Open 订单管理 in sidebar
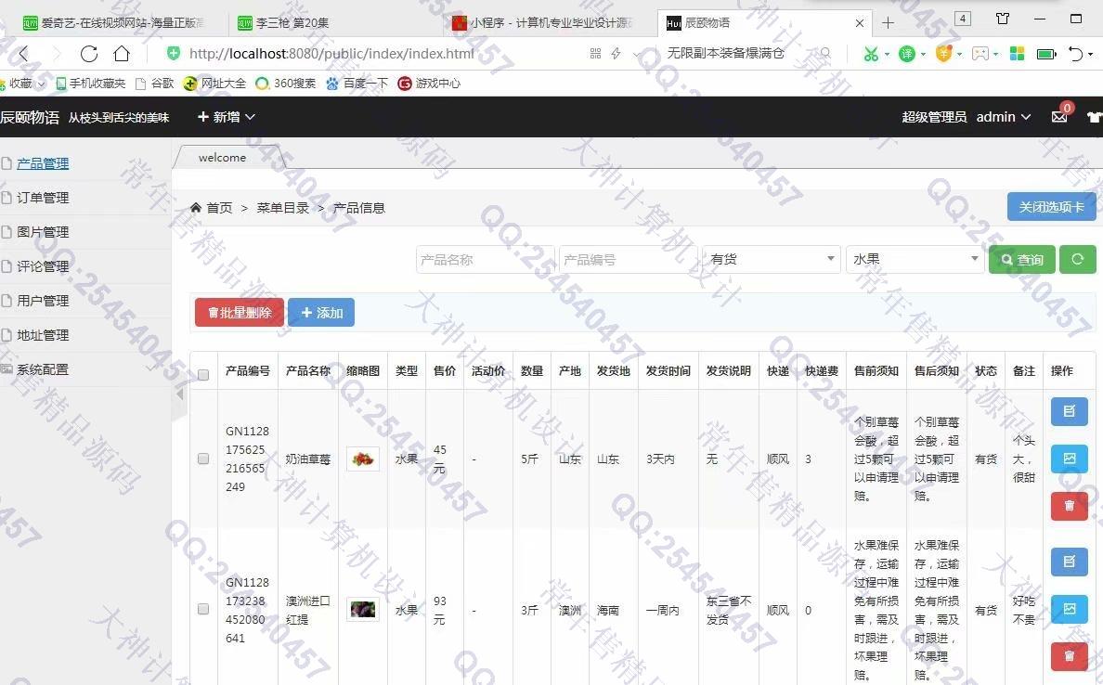The height and width of the screenshot is (685, 1103). pyautogui.click(x=43, y=198)
